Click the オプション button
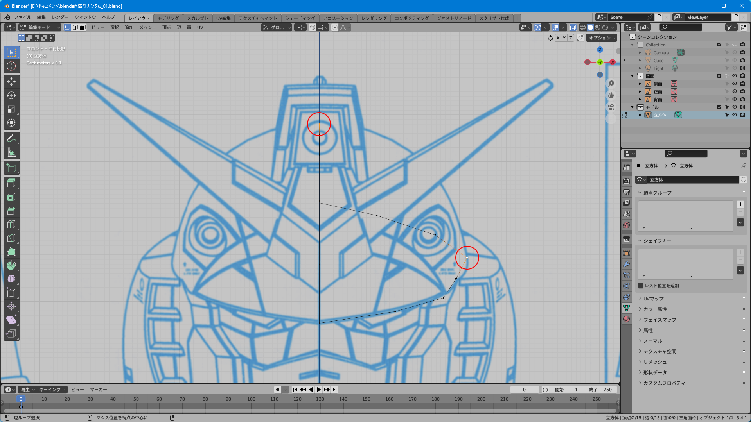 601,38
